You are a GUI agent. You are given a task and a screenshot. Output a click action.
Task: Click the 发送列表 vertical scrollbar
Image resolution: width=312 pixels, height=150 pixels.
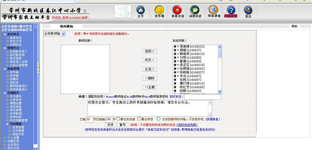220,69
